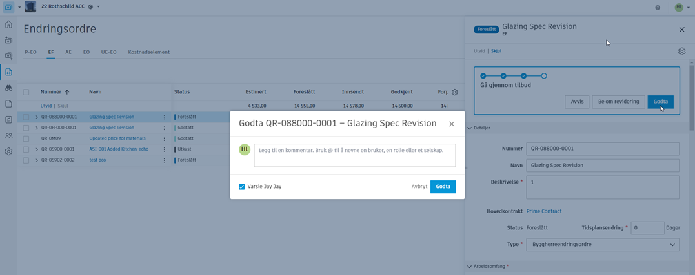Toggle the select-all checkbox in table header

[x=26, y=92]
